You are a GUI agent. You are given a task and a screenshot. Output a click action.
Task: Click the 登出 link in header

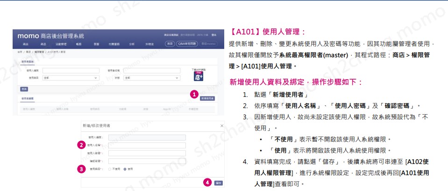[x=214, y=35]
